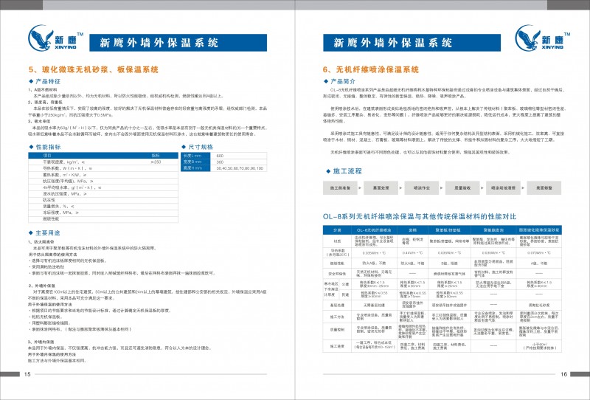Click the '≥250' value in performance table
Viewport: 590px width, 400px height.
(x=156, y=162)
